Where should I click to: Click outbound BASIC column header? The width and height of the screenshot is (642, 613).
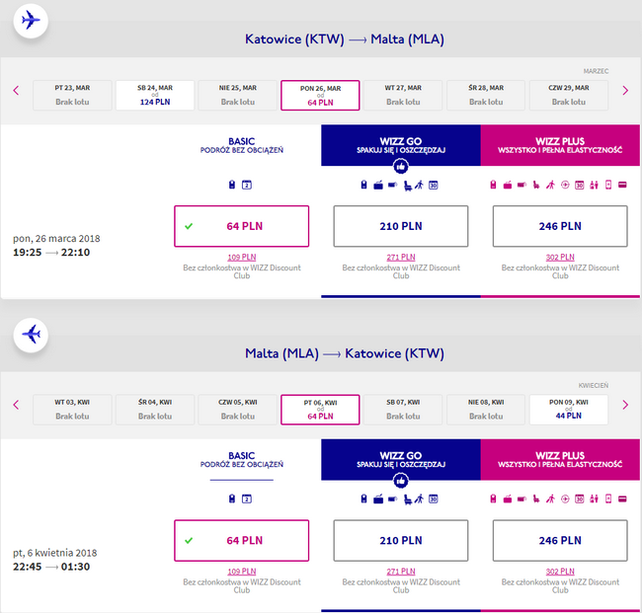click(242, 145)
